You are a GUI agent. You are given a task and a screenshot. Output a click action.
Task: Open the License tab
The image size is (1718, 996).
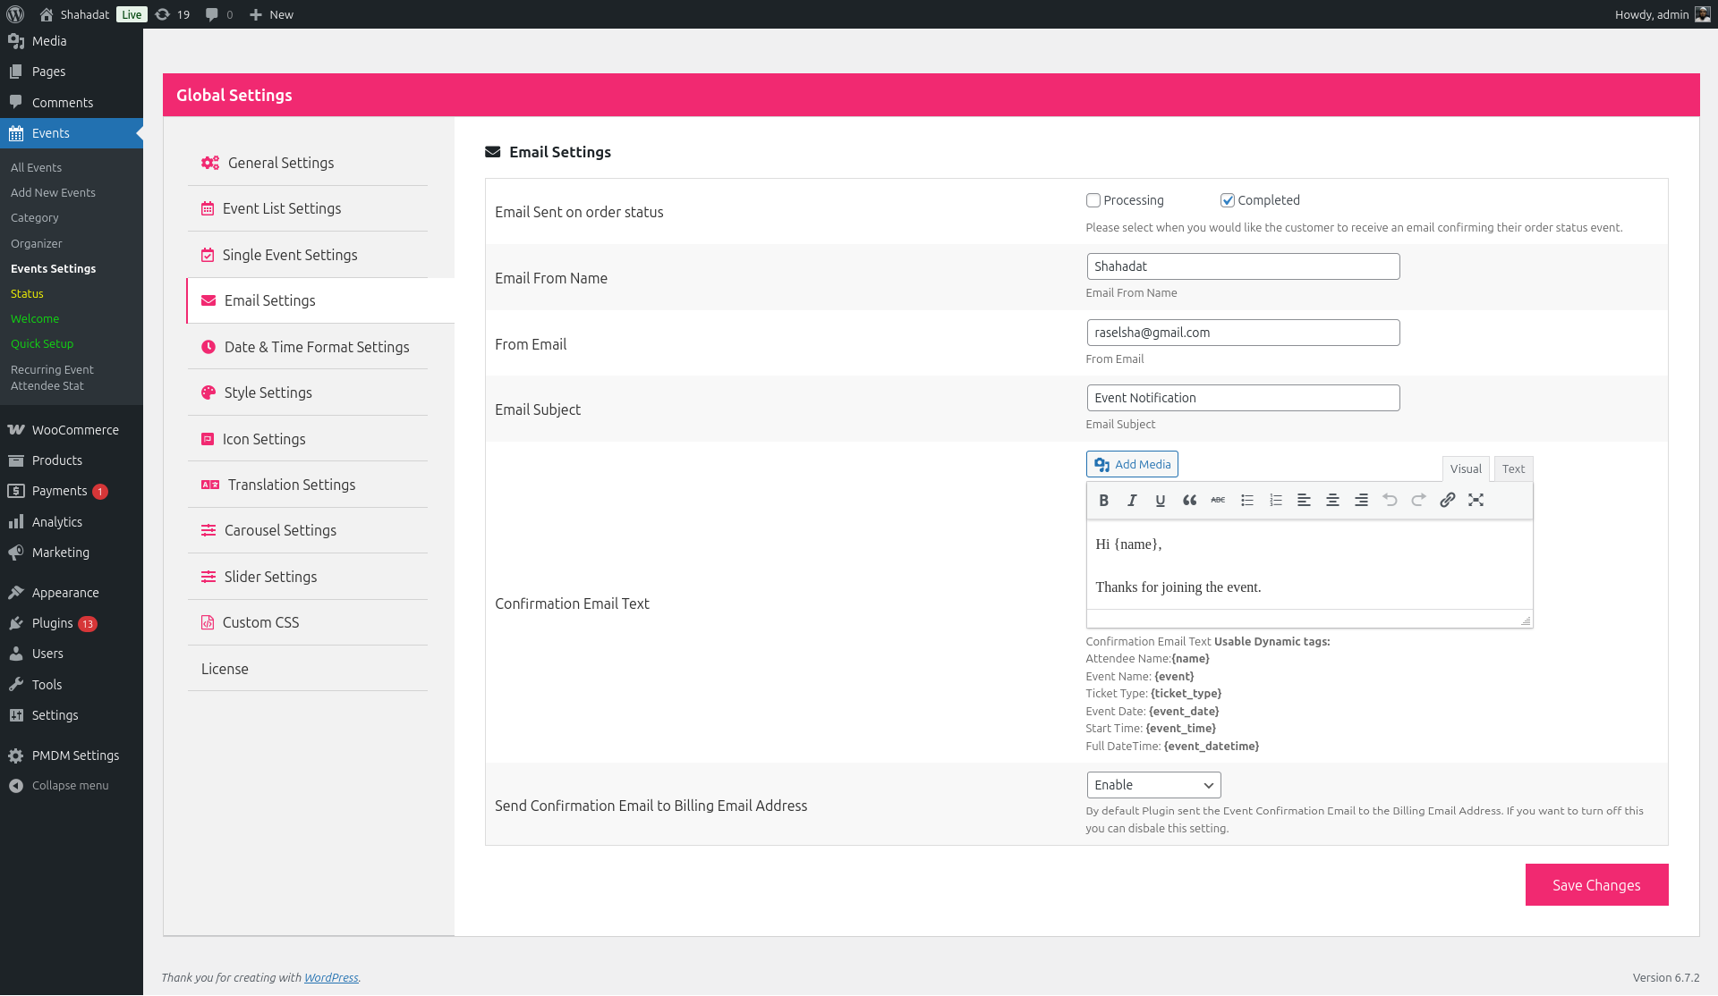pos(308,669)
